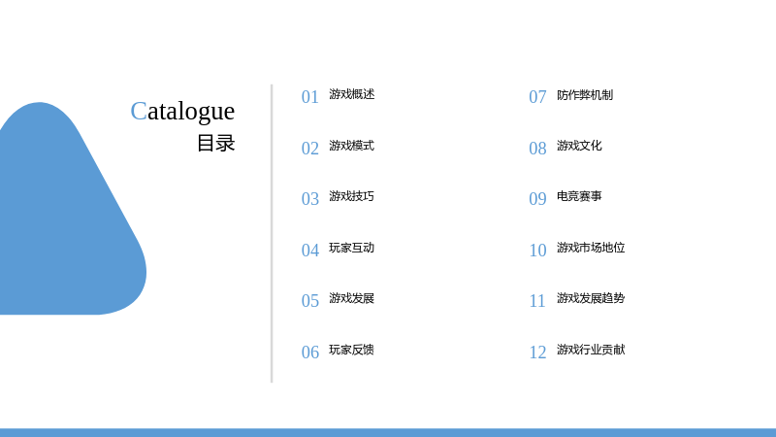Select the 目录 heading
Viewport: 776px width, 437px height.
click(x=215, y=143)
